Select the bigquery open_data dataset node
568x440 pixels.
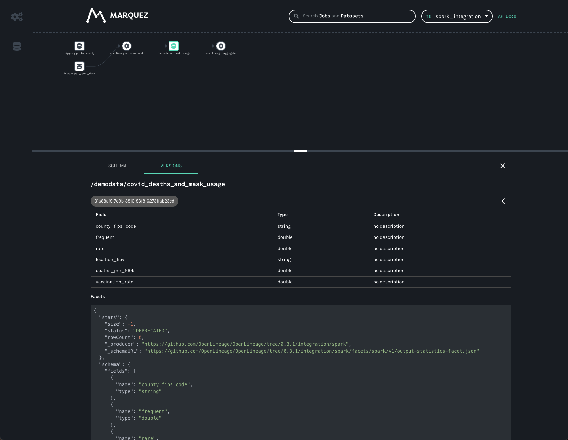[x=79, y=66]
